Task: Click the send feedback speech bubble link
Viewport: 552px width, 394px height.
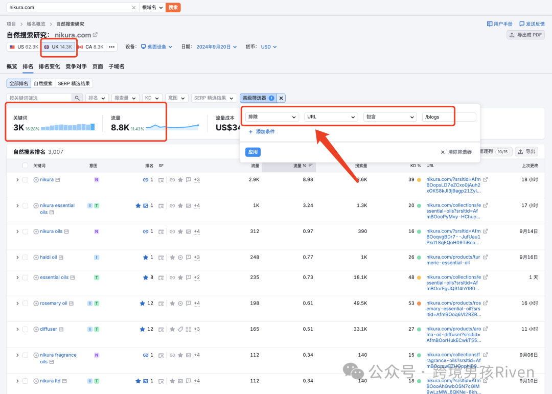Action: point(532,24)
